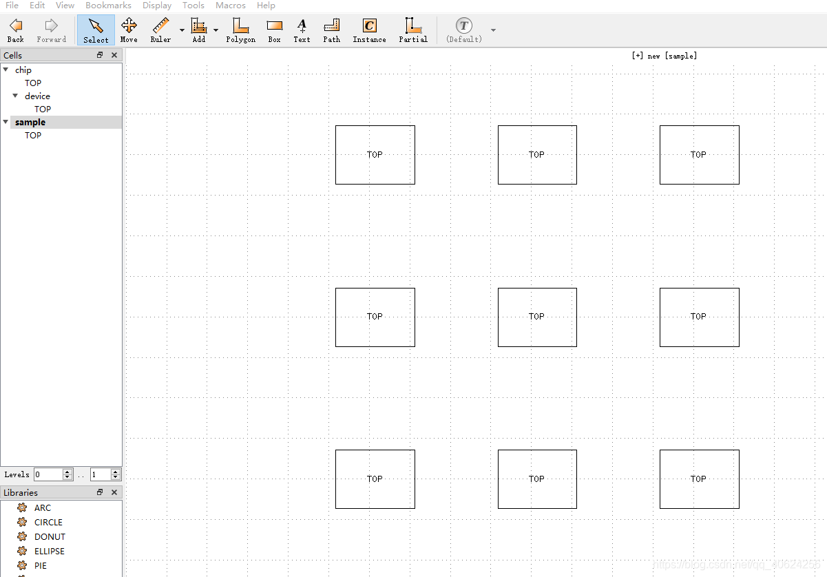The width and height of the screenshot is (827, 577).
Task: Click the Levels minimum input field
Action: pos(48,474)
